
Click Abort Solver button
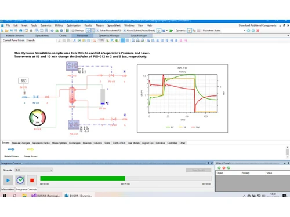[139, 31]
